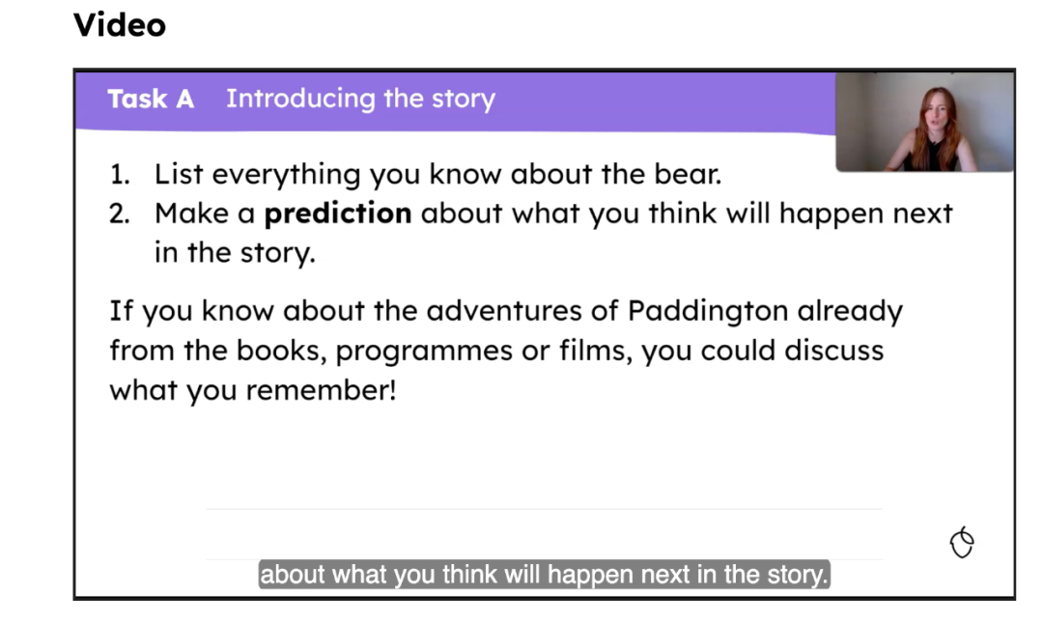Select the 'Introducing the story' title text
This screenshot has width=1043, height=622.
point(360,99)
